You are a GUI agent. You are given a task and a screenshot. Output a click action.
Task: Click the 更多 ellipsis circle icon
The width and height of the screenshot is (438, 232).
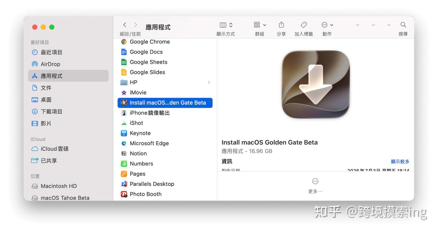(x=315, y=181)
